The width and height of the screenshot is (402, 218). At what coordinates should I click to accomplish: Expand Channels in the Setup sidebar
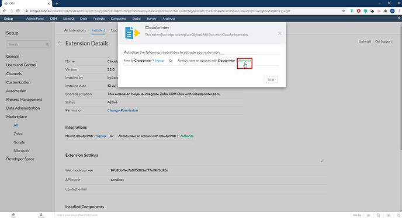pyautogui.click(x=14, y=73)
